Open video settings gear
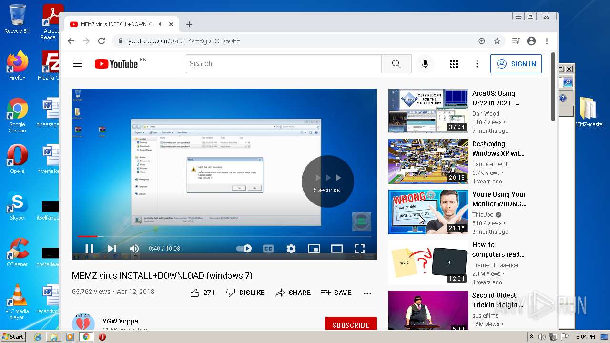 point(291,248)
